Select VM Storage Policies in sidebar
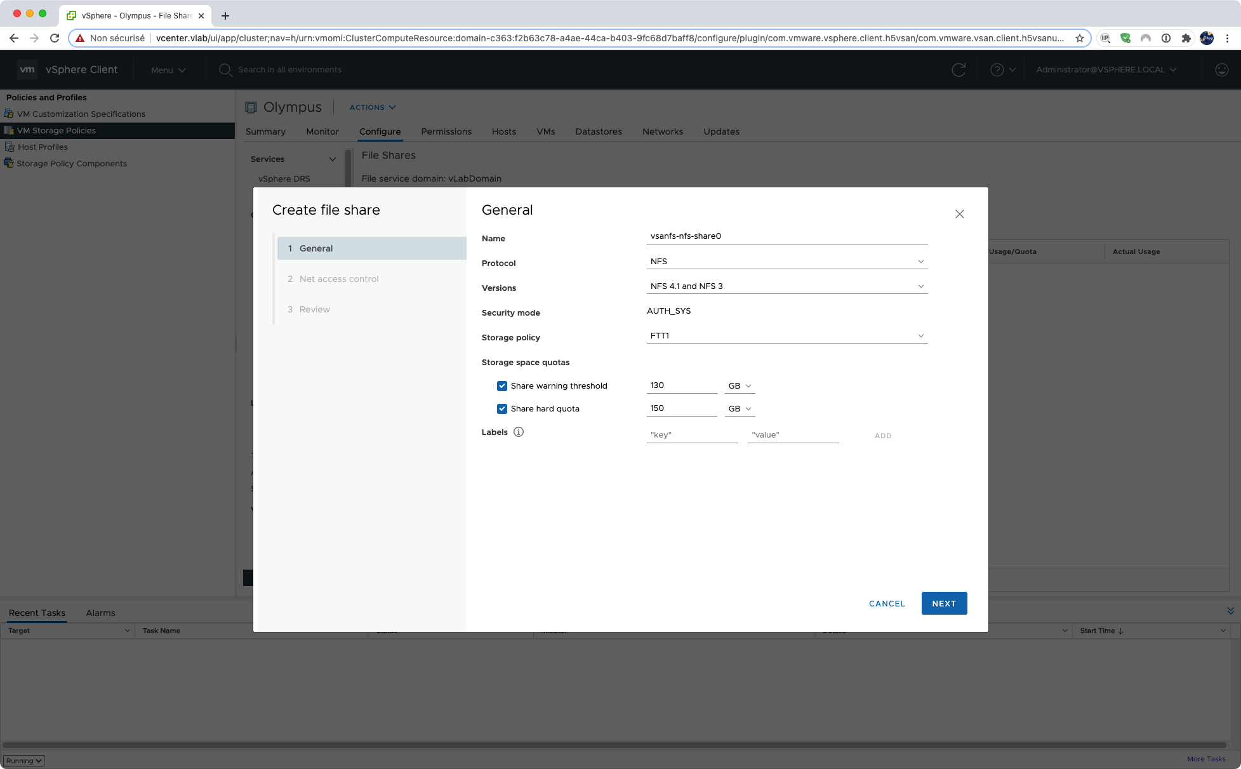 point(117,130)
